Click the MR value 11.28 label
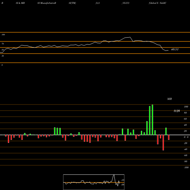The image size is (190, 190). (177, 111)
